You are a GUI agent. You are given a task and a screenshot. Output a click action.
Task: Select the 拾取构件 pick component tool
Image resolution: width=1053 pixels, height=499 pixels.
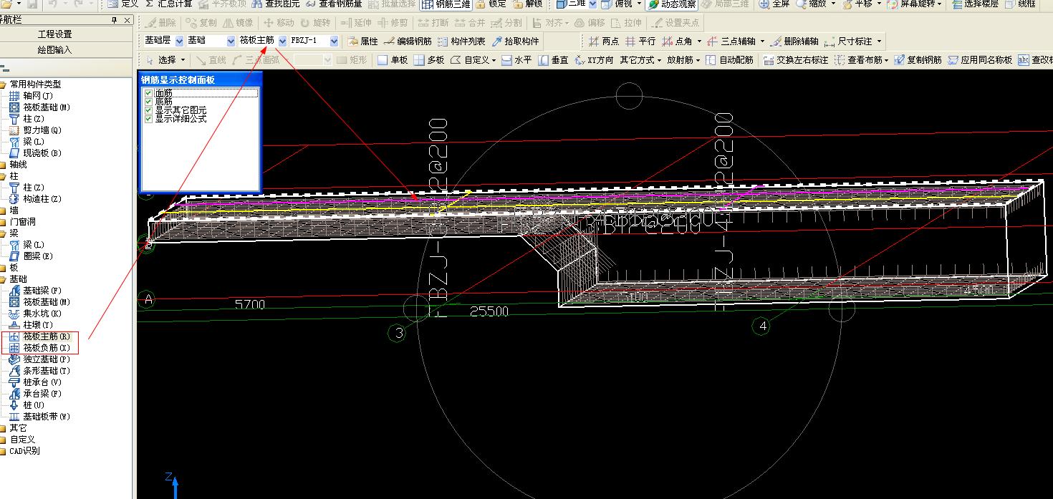point(515,42)
